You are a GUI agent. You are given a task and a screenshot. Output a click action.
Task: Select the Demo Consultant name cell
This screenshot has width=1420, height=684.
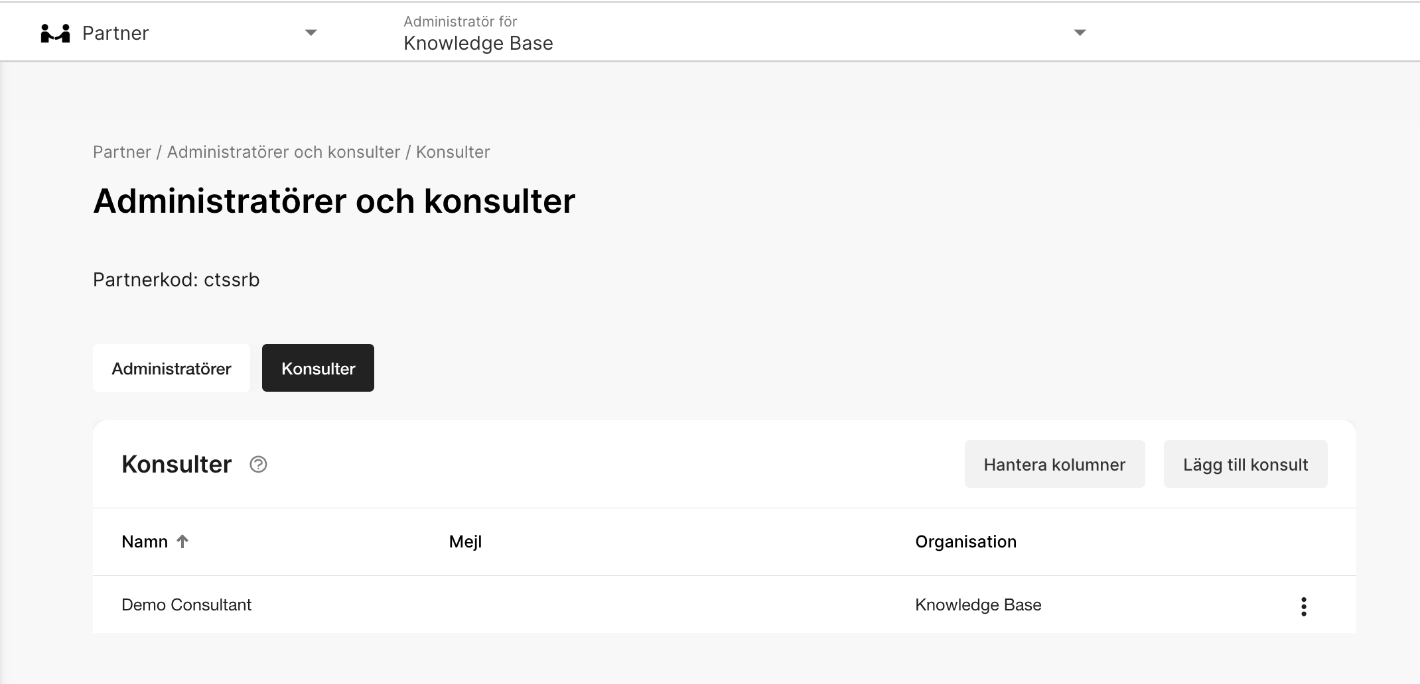coord(186,604)
